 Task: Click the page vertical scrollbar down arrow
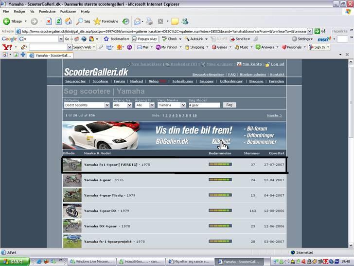351,245
